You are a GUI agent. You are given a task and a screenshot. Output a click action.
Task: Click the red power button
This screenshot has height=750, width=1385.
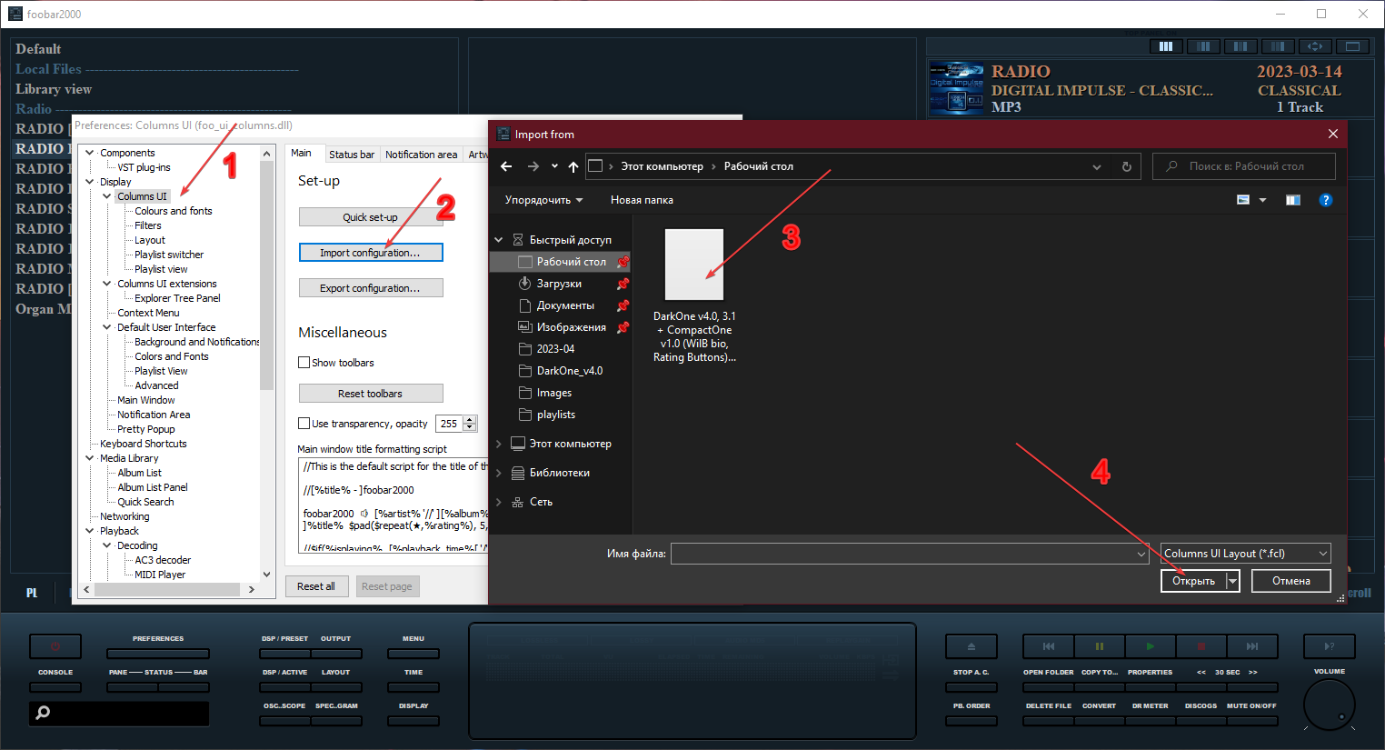55,646
